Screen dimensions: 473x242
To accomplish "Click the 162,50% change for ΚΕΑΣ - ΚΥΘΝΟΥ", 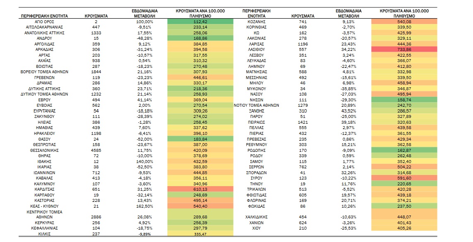I will (145, 206).
